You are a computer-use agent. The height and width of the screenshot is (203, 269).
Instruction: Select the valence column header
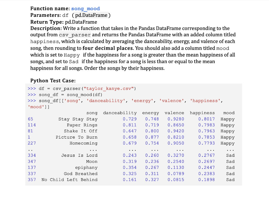[x=174, y=113]
